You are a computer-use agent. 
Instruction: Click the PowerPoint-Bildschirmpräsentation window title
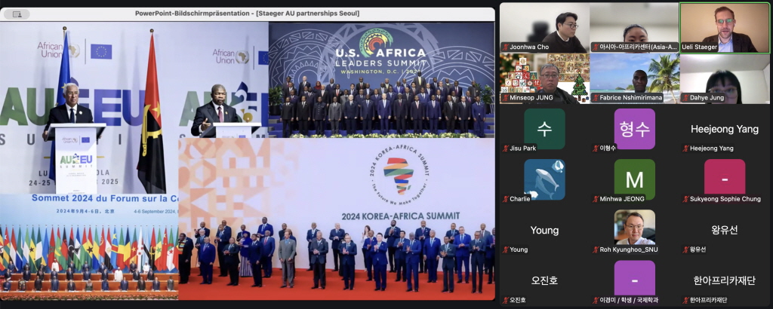point(247,14)
